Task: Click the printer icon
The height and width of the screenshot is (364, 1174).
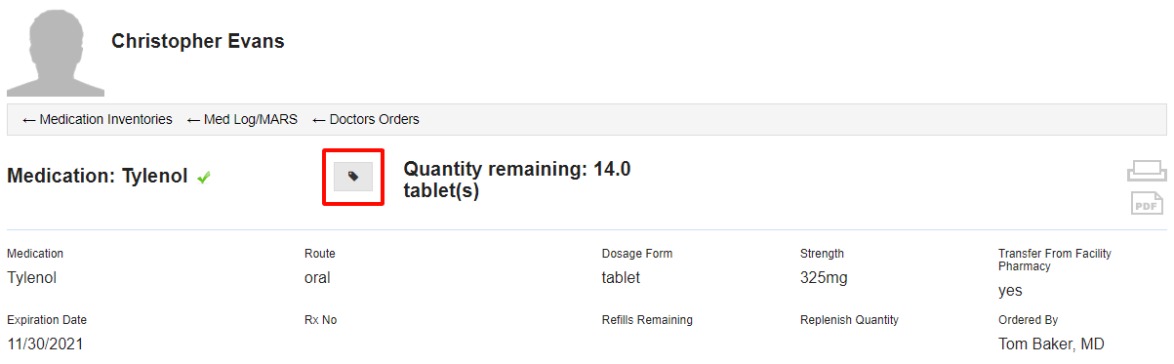Action: 1147,171
